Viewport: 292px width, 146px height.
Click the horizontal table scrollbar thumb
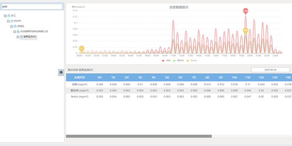(x=139, y=136)
